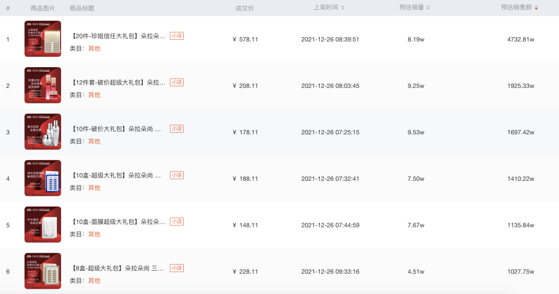Toggle 预估销售额 sort order arrows

(x=536, y=7)
